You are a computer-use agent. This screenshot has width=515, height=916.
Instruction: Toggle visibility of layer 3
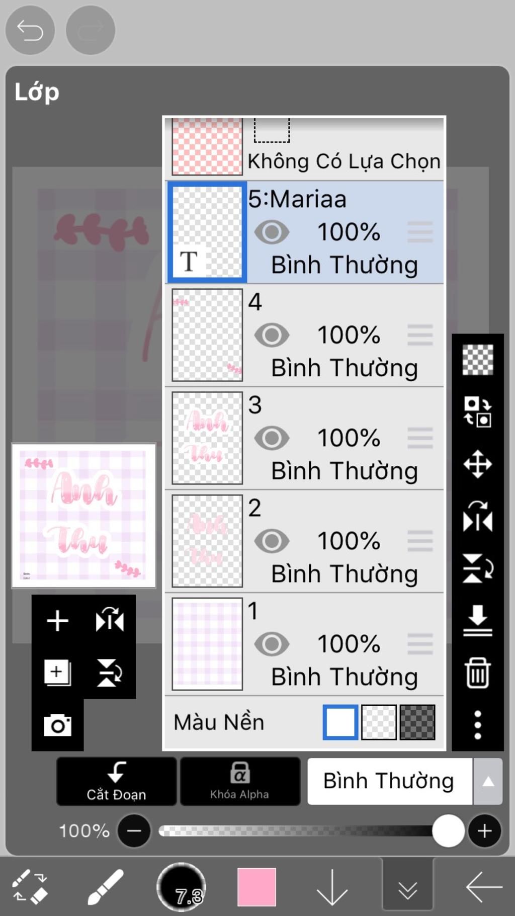tap(272, 438)
